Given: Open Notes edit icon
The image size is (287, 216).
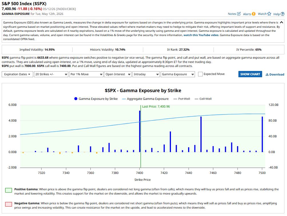Looking at the screenshot, I should click(x=239, y=14).
